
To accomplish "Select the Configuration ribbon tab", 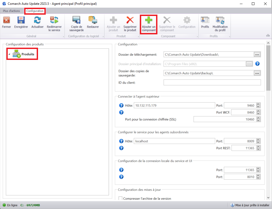I will (35, 11).
